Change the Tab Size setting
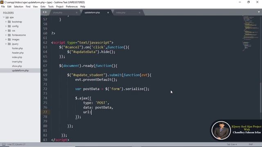Screen dimensions: 262x147 [232, 144]
